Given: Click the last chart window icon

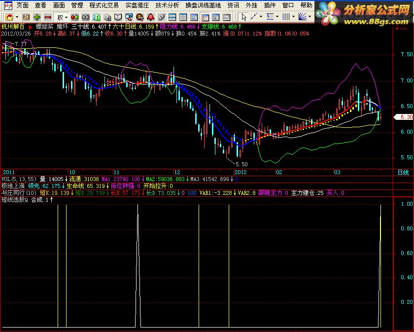Looking at the screenshot, I should click(227, 17).
